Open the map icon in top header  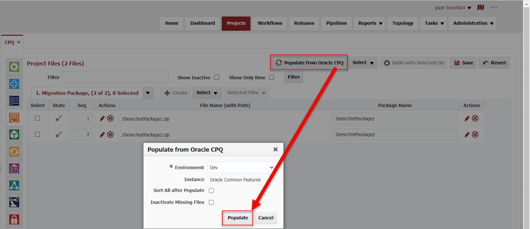point(481,7)
